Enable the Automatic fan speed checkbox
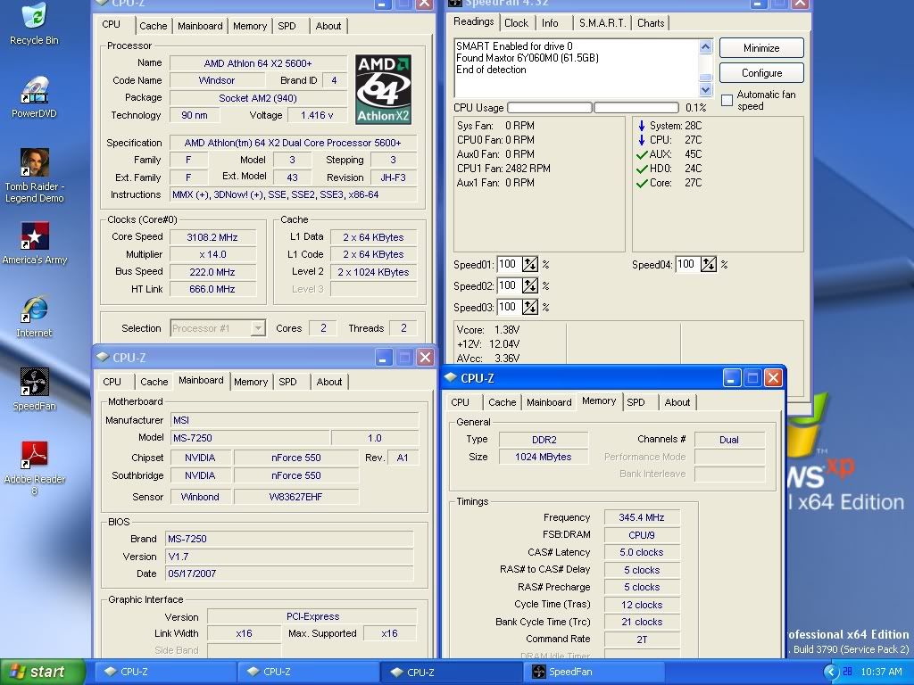Viewport: 914px width, 685px height. [727, 100]
